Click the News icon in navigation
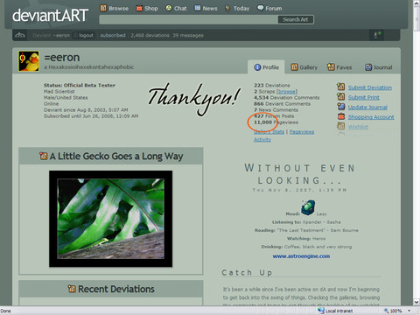This screenshot has height=315, width=420. pyautogui.click(x=198, y=8)
